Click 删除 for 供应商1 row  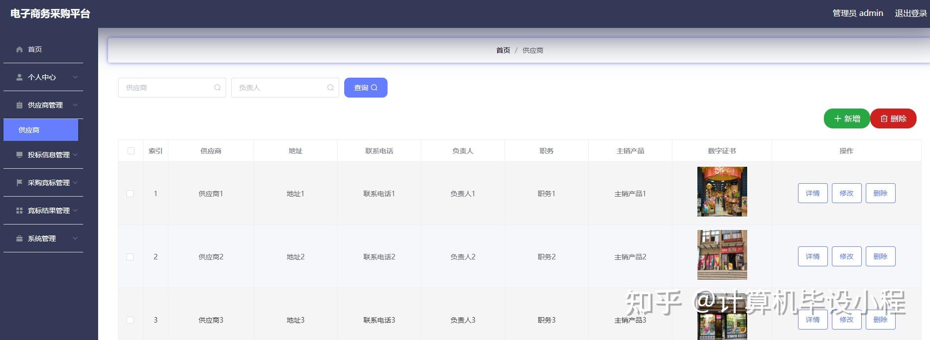click(x=881, y=193)
